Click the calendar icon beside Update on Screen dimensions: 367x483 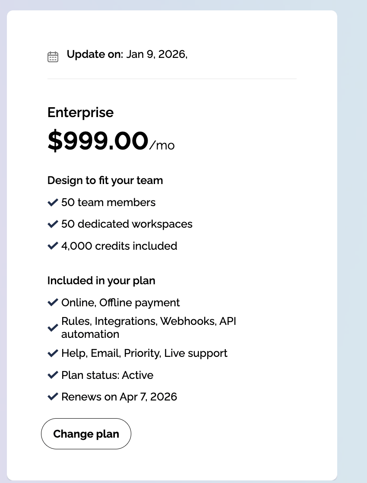(53, 57)
